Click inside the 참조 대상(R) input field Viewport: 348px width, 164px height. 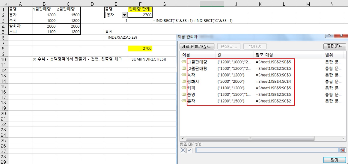267,150
